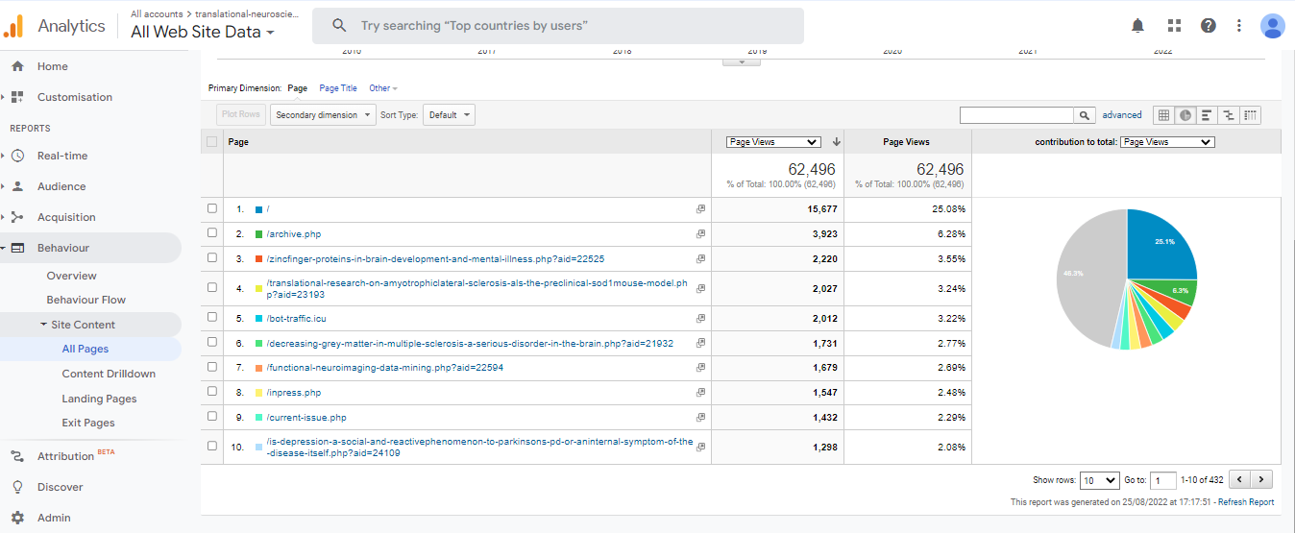
Task: Open /archive.php page in new window icon
Action: click(x=700, y=233)
